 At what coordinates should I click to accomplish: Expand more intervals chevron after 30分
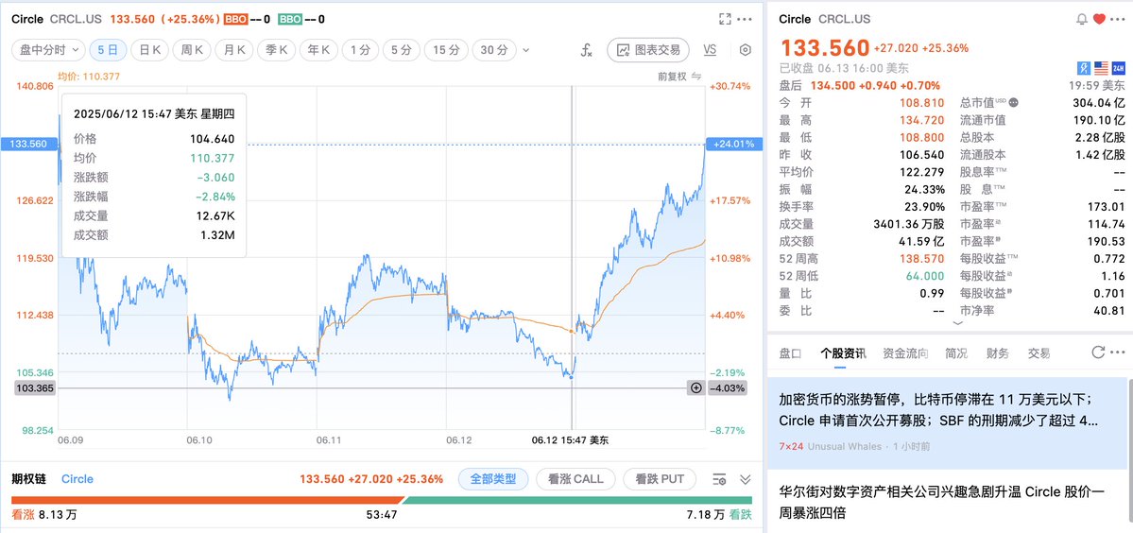[x=525, y=50]
